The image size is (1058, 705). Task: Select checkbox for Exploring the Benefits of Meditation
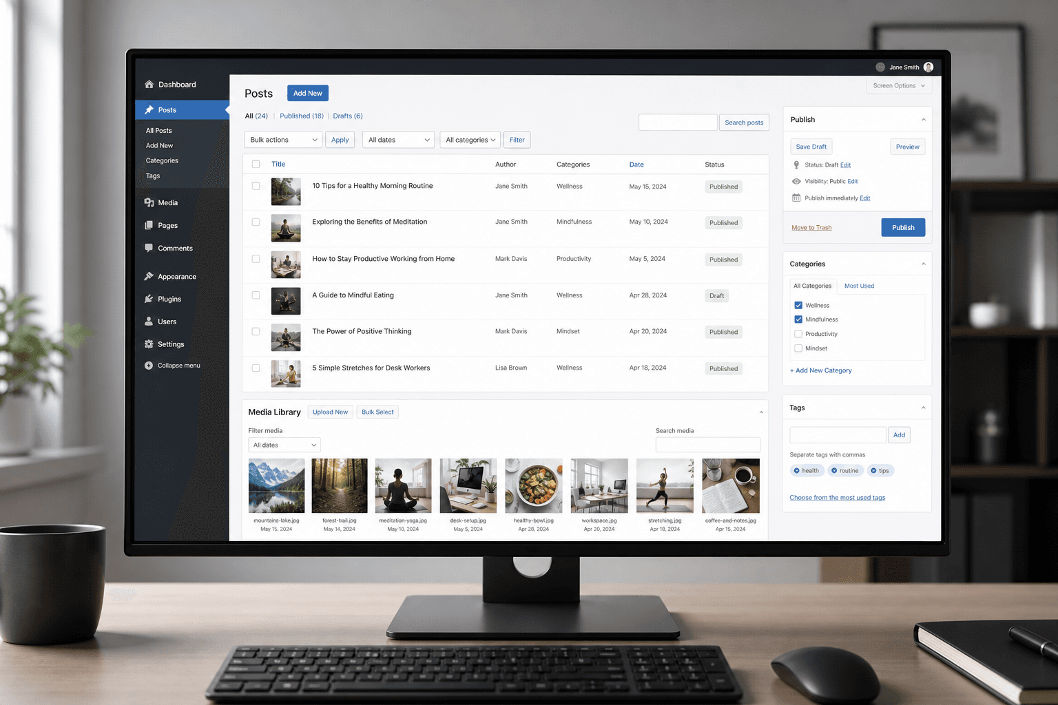[256, 222]
